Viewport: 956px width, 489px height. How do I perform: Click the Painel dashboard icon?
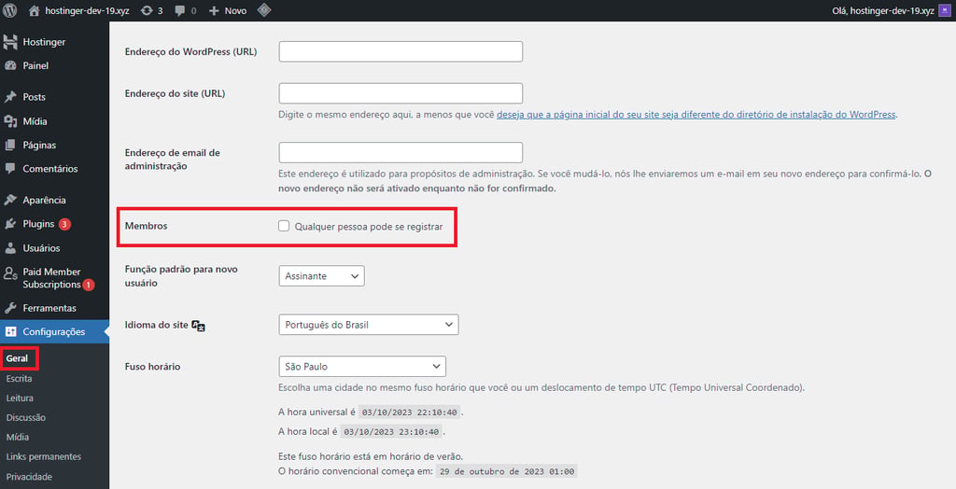click(10, 65)
